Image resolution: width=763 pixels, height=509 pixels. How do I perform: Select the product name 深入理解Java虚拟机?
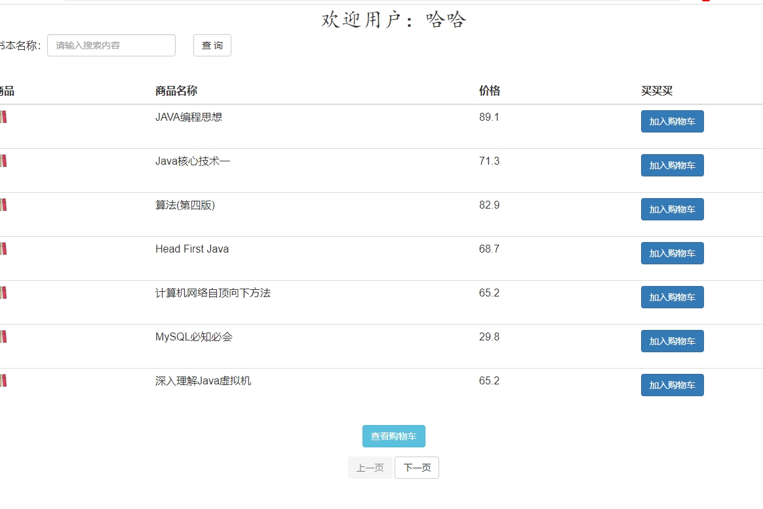click(x=203, y=380)
